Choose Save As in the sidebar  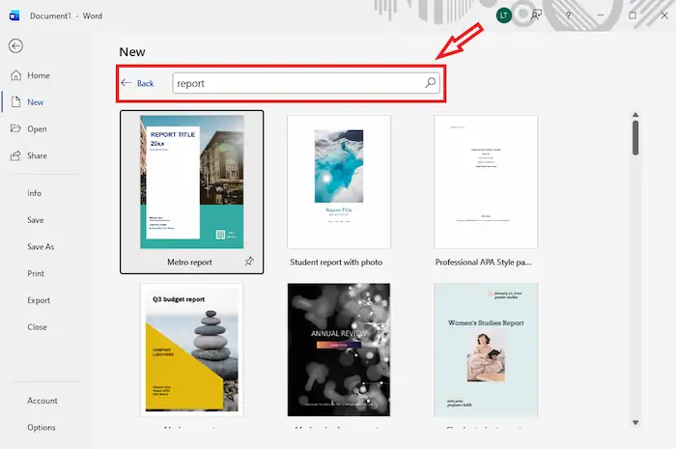pos(41,246)
